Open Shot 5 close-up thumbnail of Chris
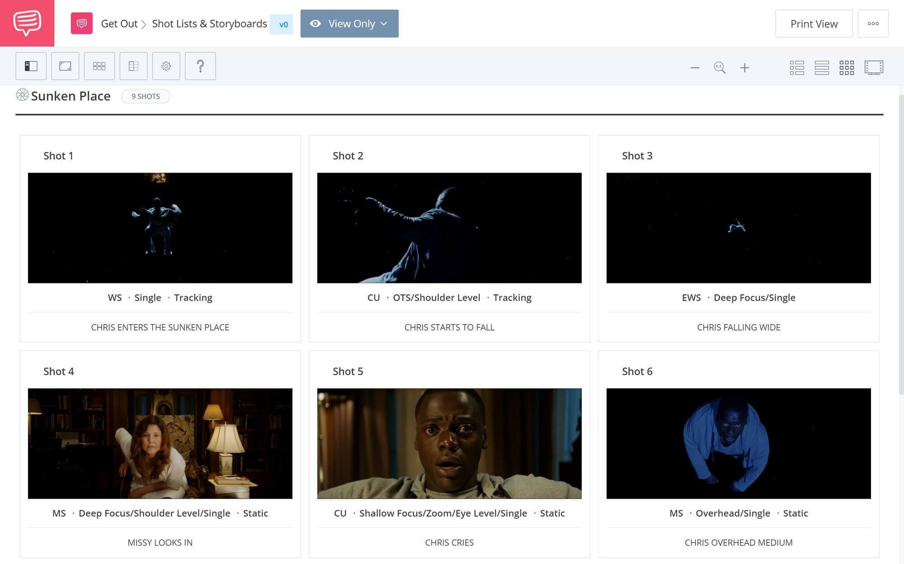This screenshot has height=564, width=904. pos(449,443)
